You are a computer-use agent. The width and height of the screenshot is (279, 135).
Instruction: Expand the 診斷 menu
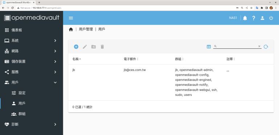32,124
